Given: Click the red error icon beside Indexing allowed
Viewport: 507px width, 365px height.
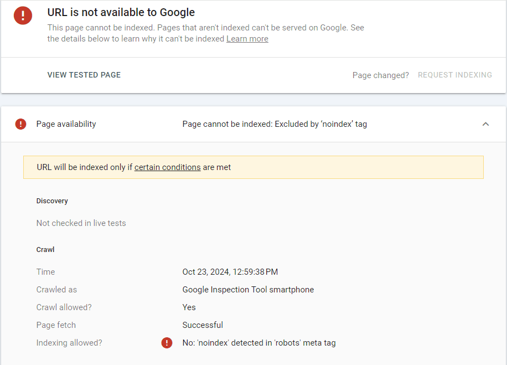Looking at the screenshot, I should pyautogui.click(x=167, y=343).
